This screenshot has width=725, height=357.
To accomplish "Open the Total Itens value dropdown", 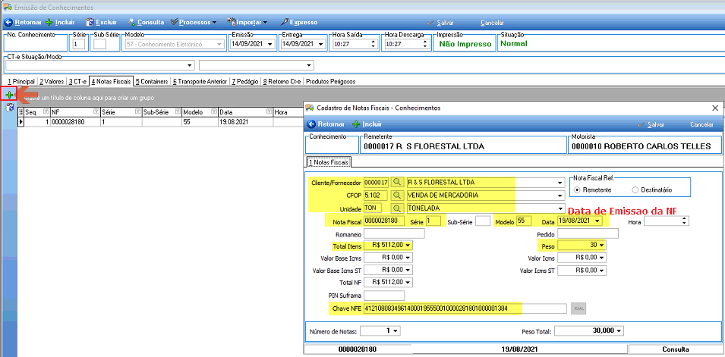I will click(408, 245).
